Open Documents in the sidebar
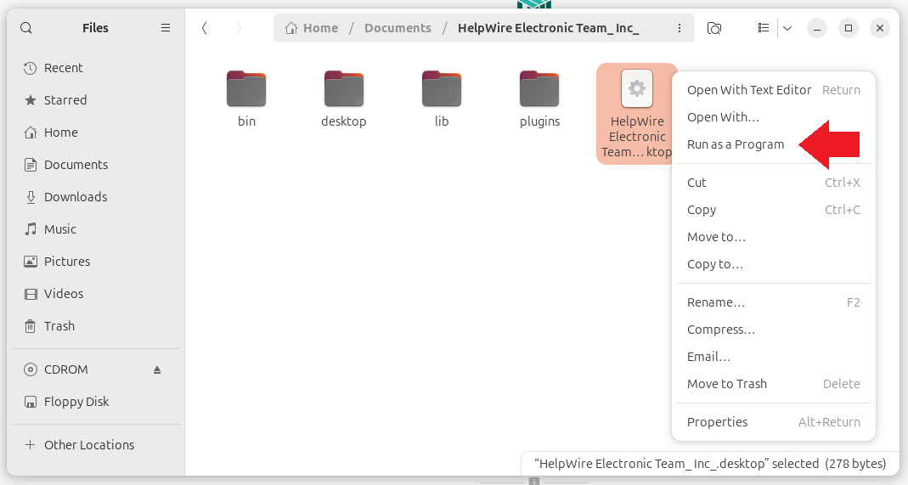Viewport: 908px width, 485px height. (95, 165)
